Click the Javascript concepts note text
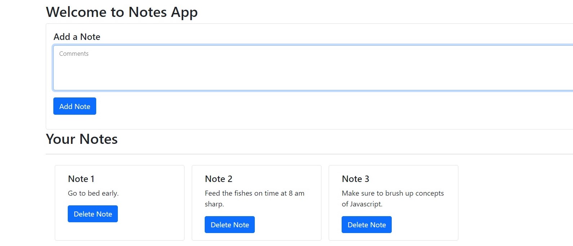The height and width of the screenshot is (246, 573). click(393, 199)
